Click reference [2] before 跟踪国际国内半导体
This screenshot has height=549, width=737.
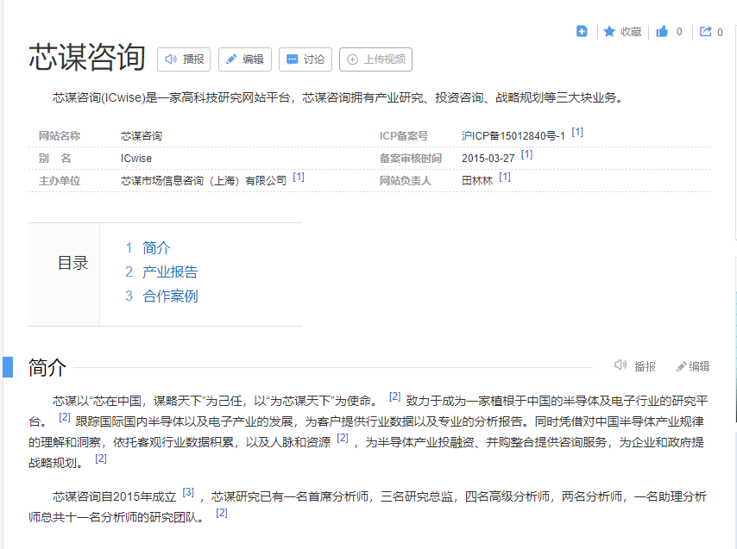pyautogui.click(x=65, y=417)
